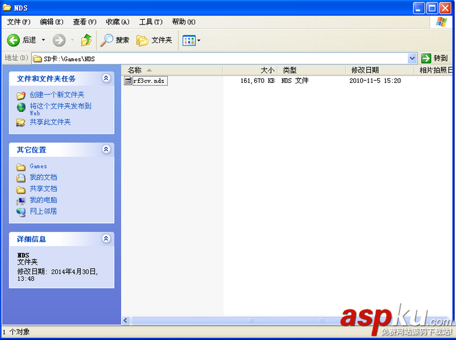Open the Search (搜索) magnifier tool
456x340 pixels.
115,40
